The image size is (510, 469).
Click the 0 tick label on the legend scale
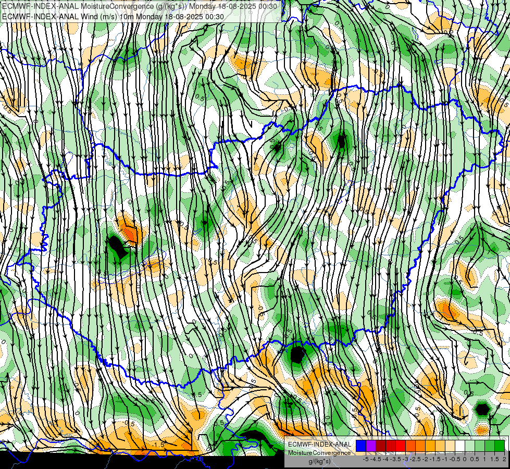point(465,459)
